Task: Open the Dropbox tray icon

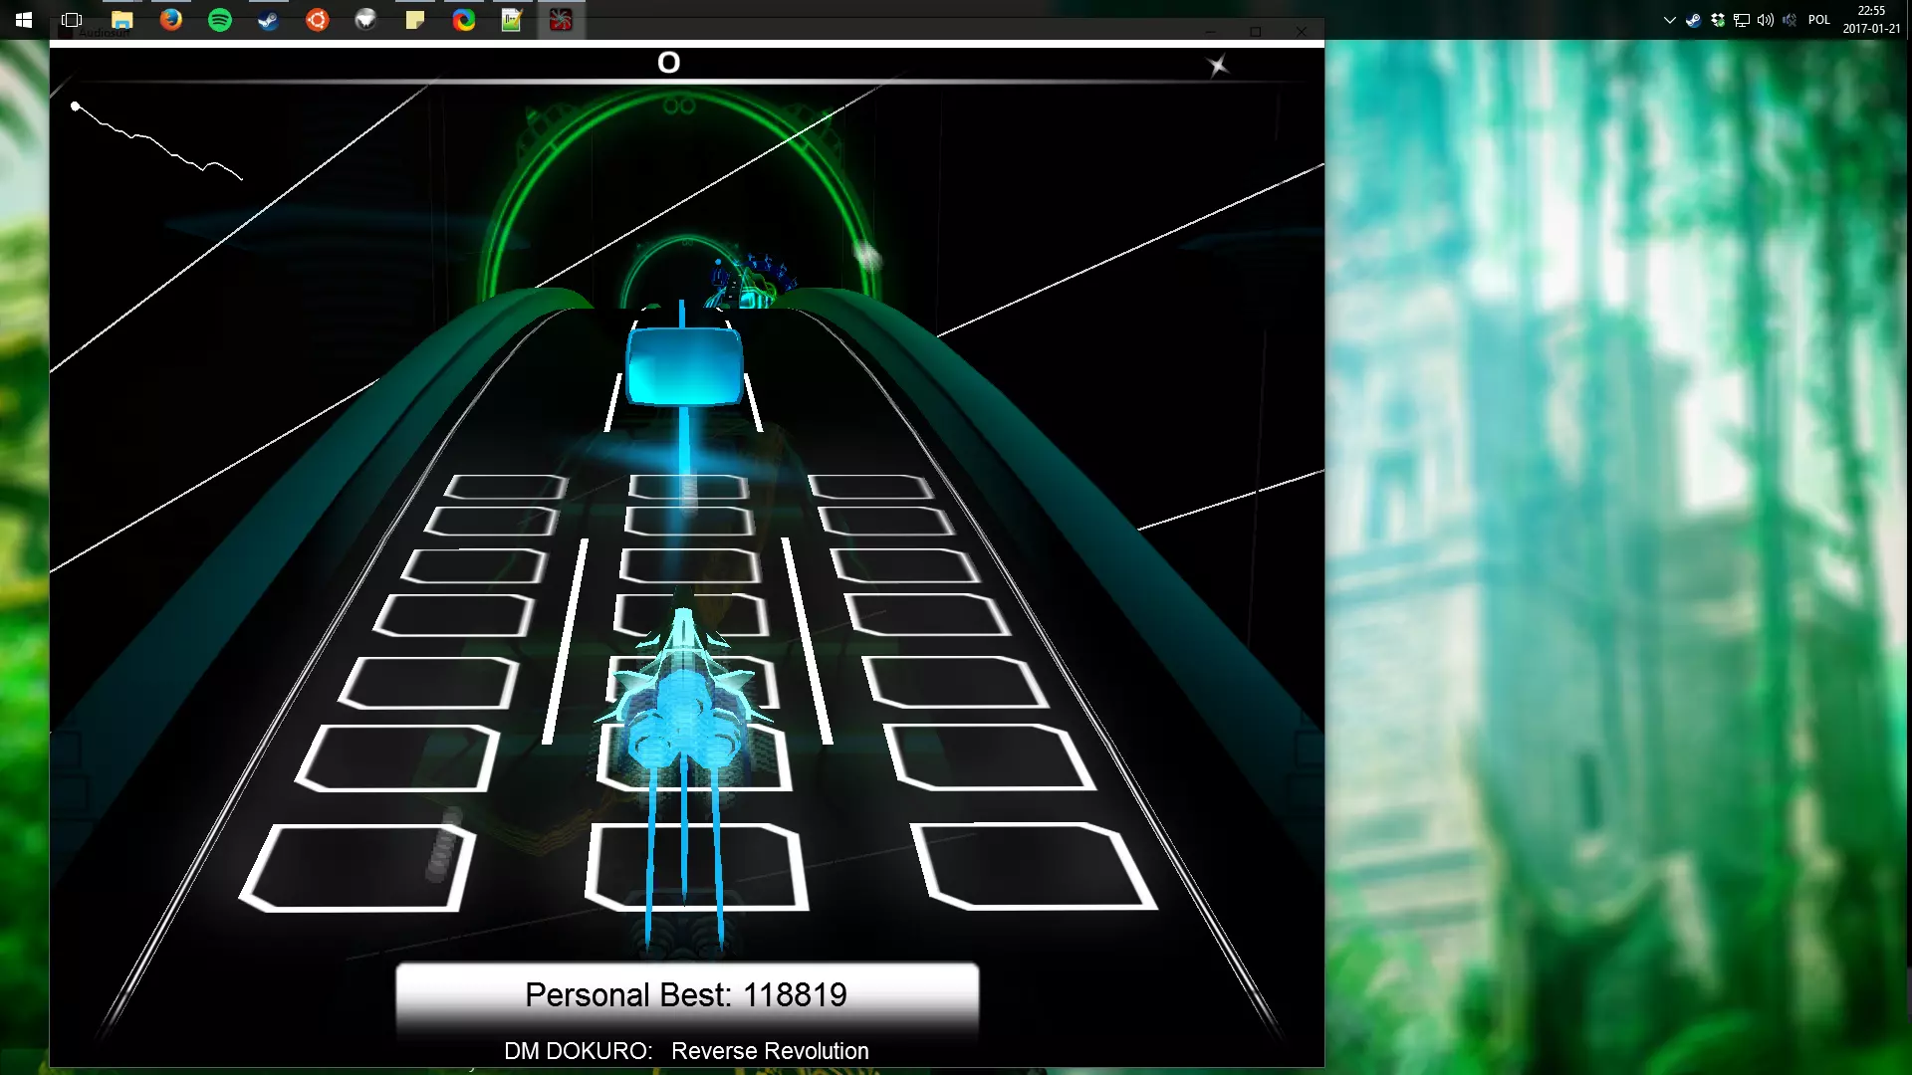Action: click(x=1718, y=20)
